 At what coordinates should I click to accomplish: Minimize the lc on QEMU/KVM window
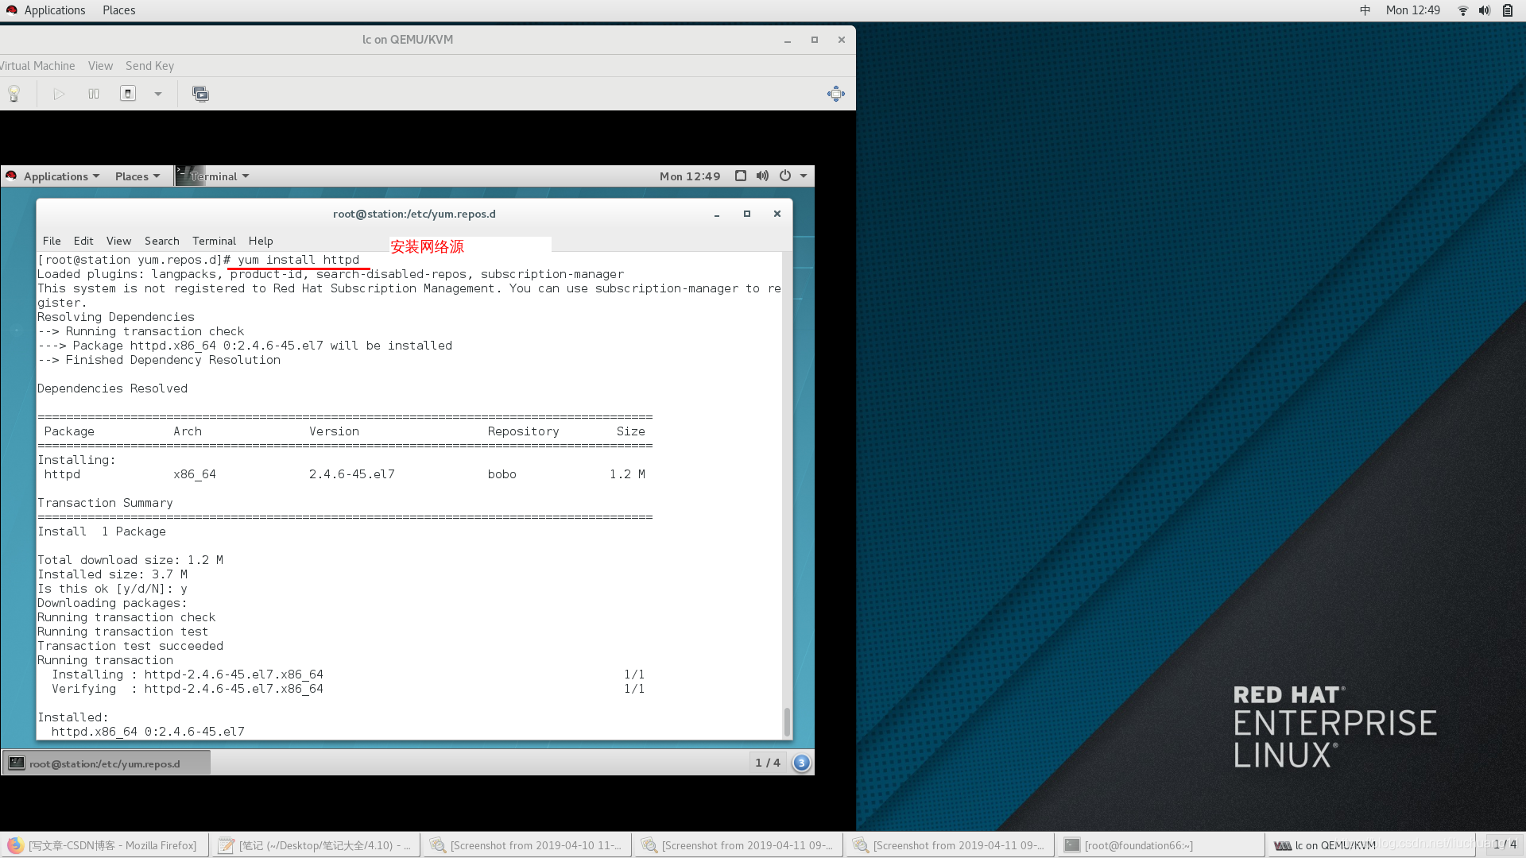[788, 40]
